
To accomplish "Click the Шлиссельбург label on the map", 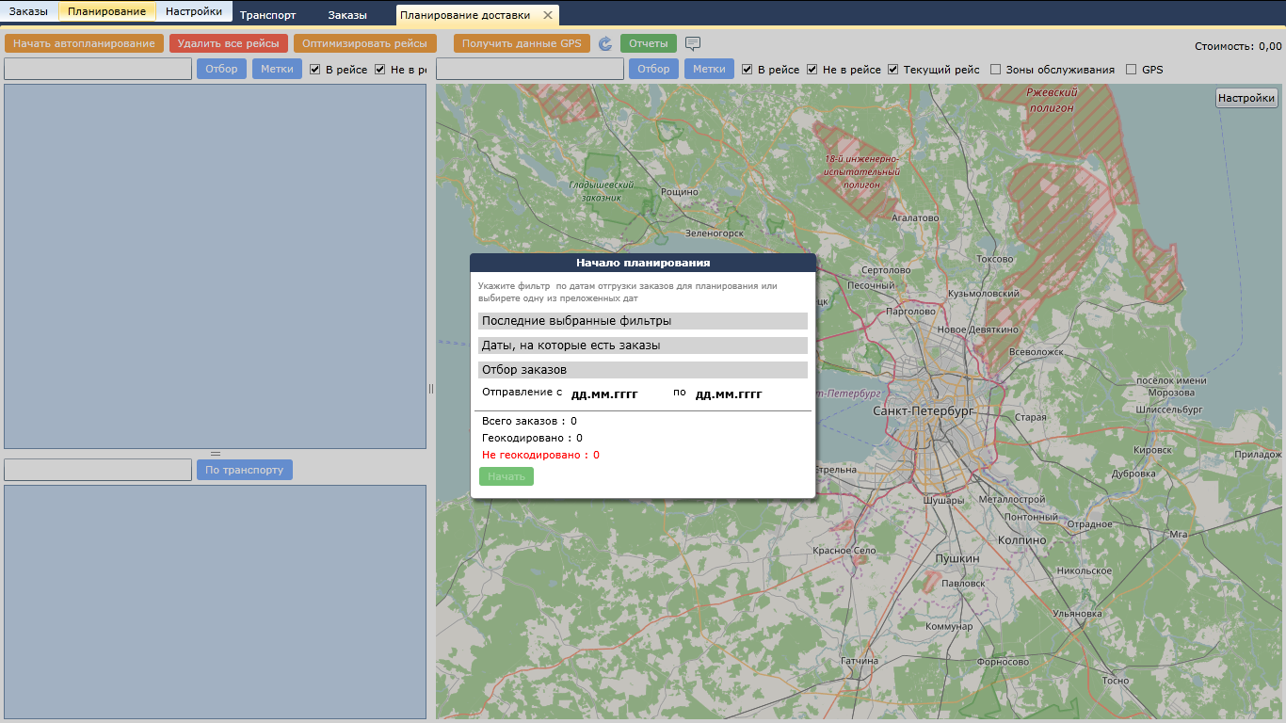I will pos(1170,410).
